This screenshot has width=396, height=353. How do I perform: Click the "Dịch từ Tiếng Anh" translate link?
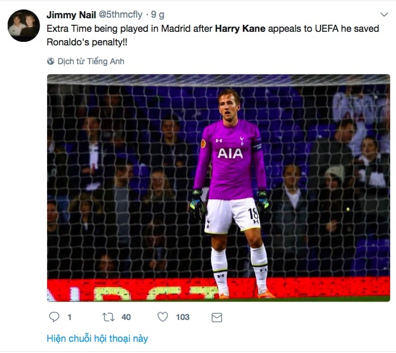tap(91, 61)
